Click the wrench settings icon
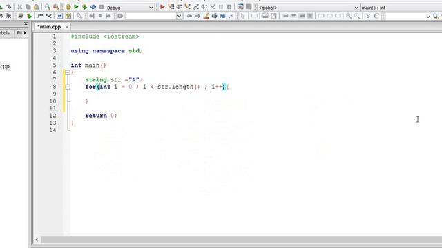442x248 pixels. (79, 16)
